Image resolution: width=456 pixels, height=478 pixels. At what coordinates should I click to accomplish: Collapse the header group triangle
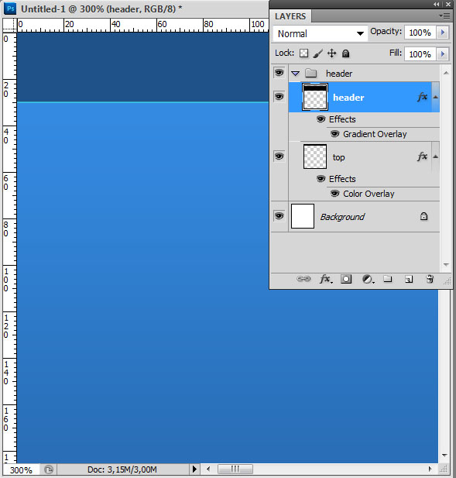click(295, 74)
